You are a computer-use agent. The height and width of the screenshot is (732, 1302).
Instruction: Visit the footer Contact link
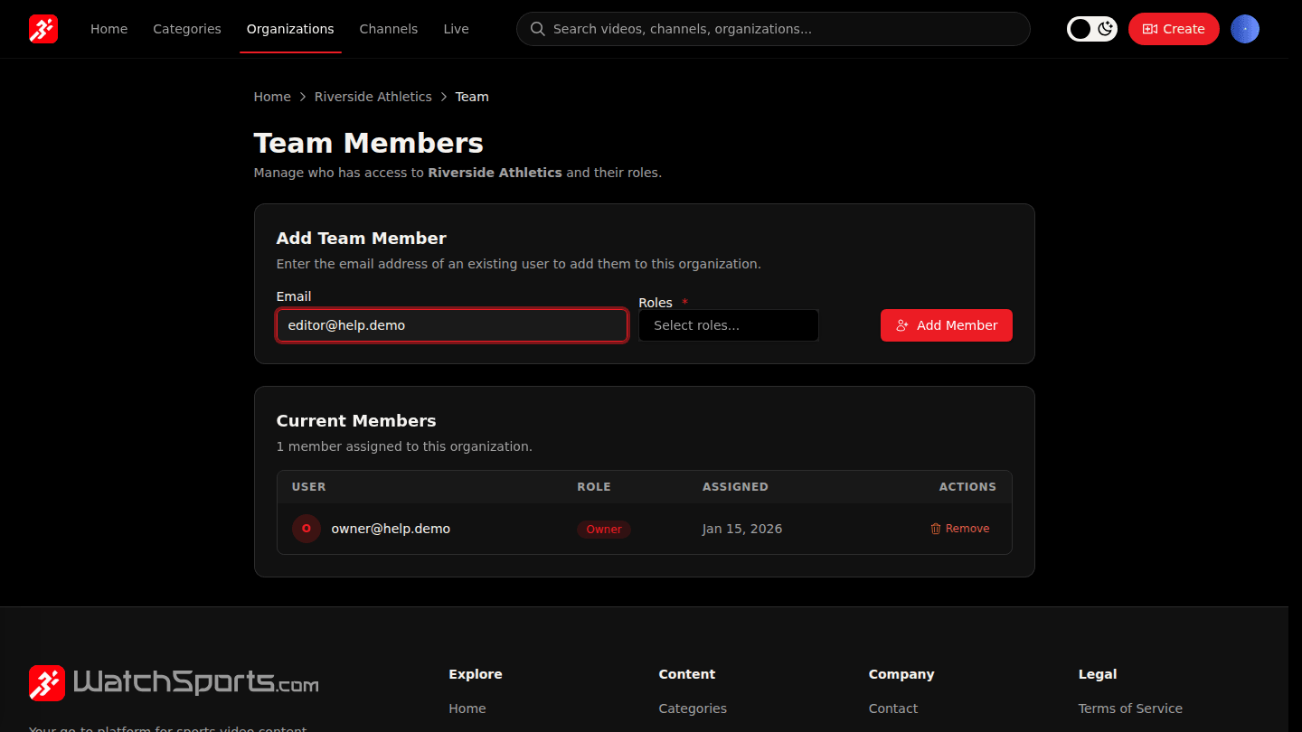pos(893,709)
